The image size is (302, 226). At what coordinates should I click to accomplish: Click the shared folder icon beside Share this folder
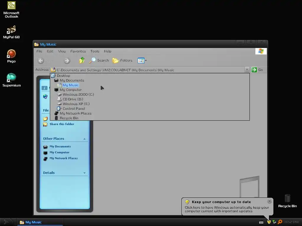45,124
